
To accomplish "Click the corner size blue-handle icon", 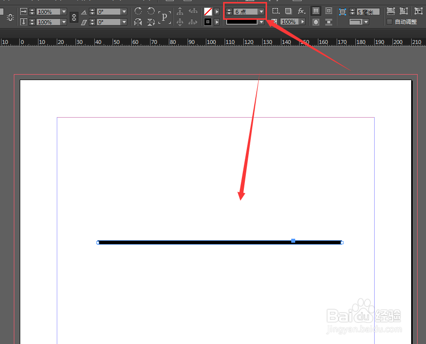I will click(x=342, y=12).
